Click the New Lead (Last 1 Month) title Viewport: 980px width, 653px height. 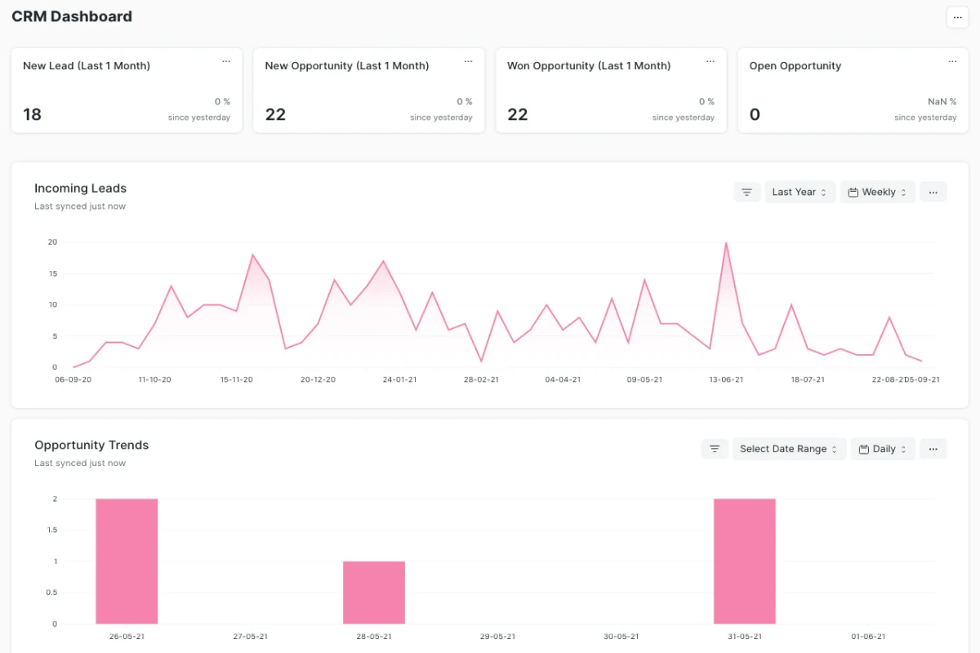pos(87,66)
